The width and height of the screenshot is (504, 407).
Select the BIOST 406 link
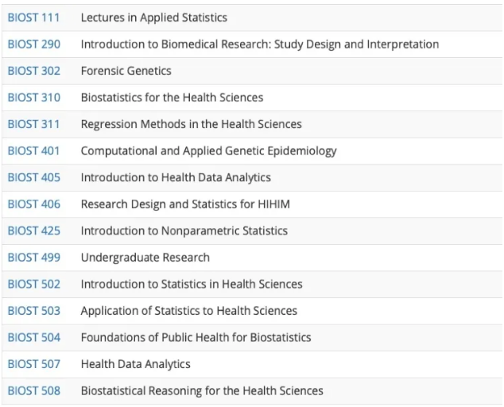coord(33,204)
